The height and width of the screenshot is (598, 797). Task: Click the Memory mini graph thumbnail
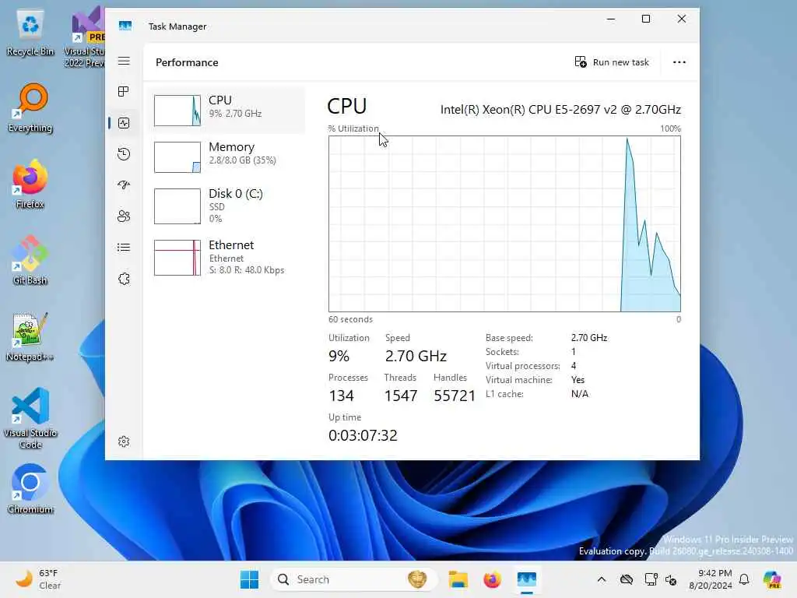coord(177,157)
